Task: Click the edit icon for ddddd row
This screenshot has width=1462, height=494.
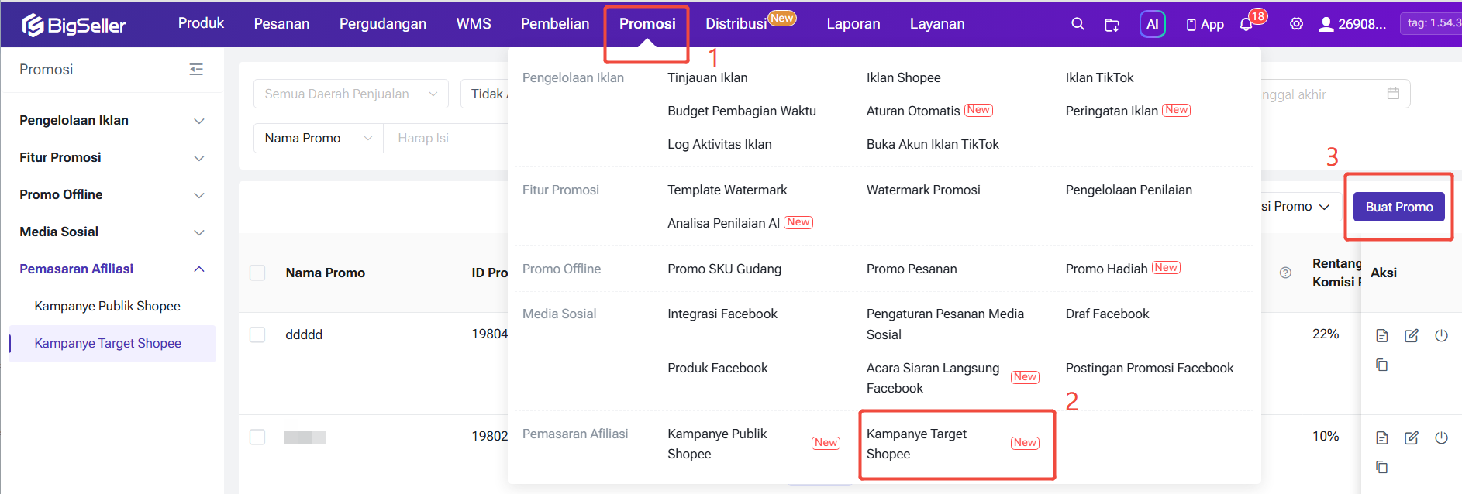Action: coord(1412,335)
